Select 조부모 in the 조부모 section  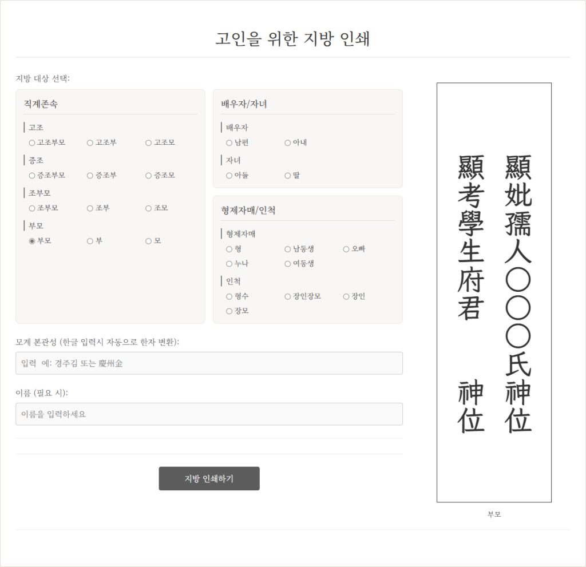31,208
